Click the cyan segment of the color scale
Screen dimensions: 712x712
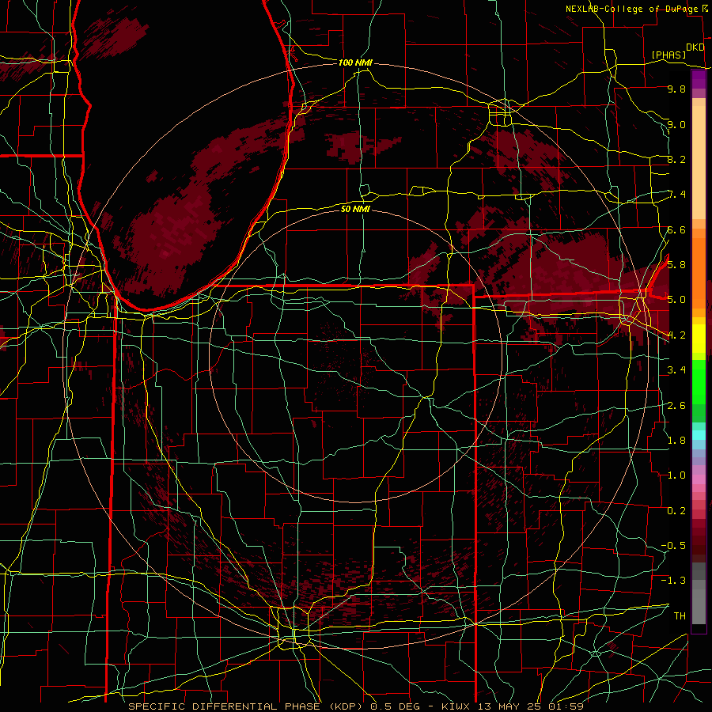click(x=699, y=435)
